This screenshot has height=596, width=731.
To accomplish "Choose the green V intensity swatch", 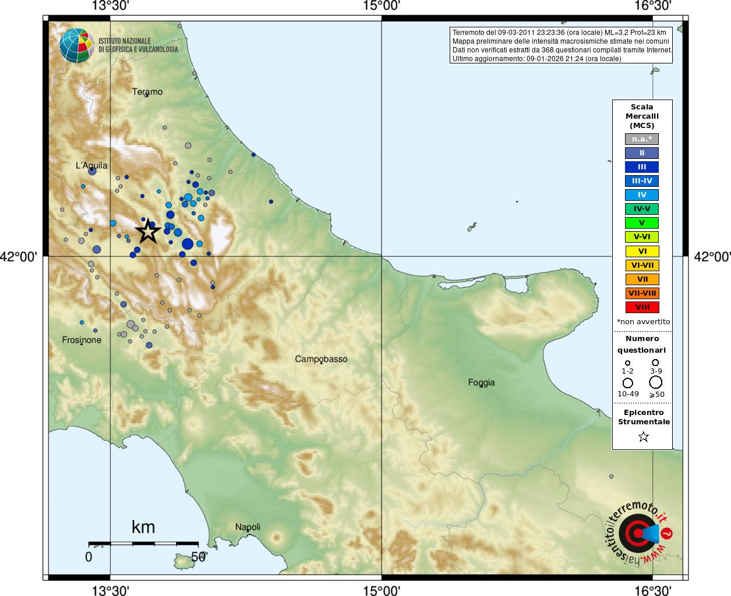I will click(x=642, y=223).
